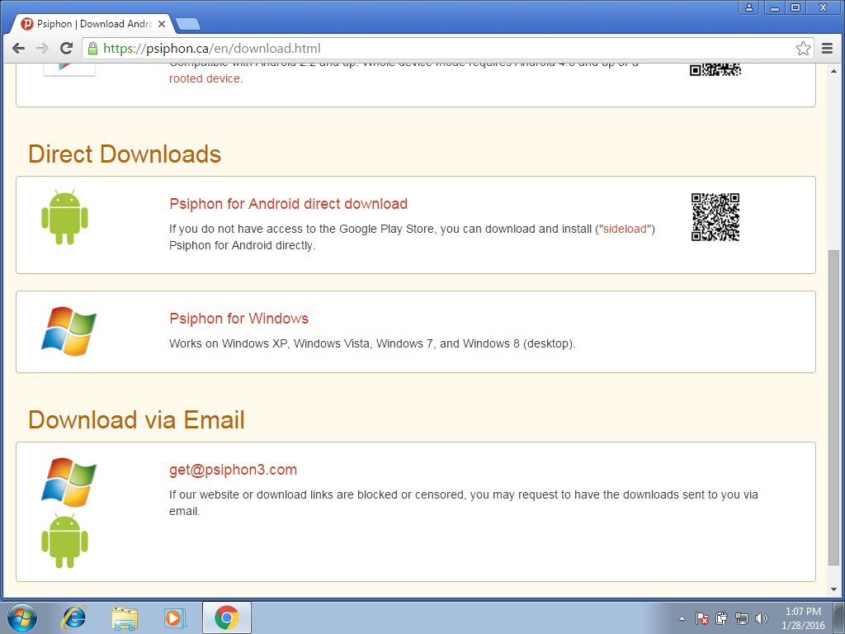The image size is (845, 634).
Task: Bookmark this page with the star icon
Action: 803,49
